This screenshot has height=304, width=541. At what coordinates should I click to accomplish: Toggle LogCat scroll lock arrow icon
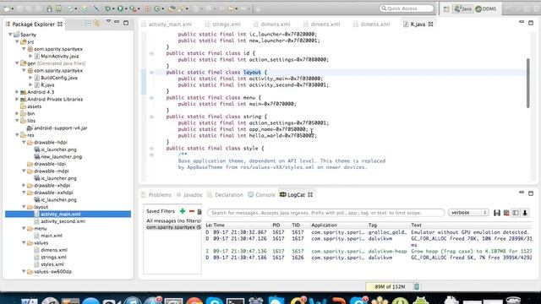tap(525, 213)
